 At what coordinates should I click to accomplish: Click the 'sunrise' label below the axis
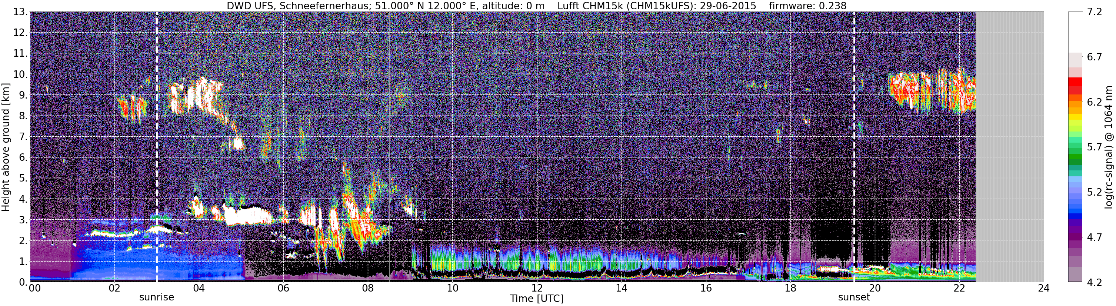[x=156, y=297]
